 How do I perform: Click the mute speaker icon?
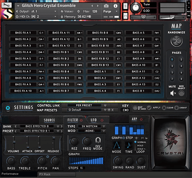(x=173, y=93)
